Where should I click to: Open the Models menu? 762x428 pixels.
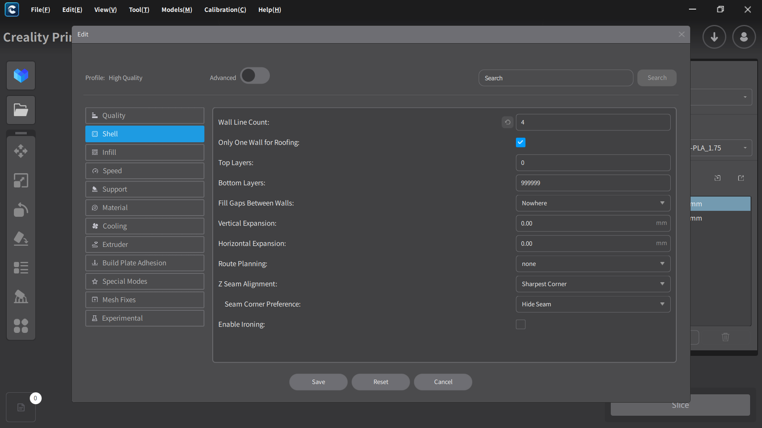[177, 10]
